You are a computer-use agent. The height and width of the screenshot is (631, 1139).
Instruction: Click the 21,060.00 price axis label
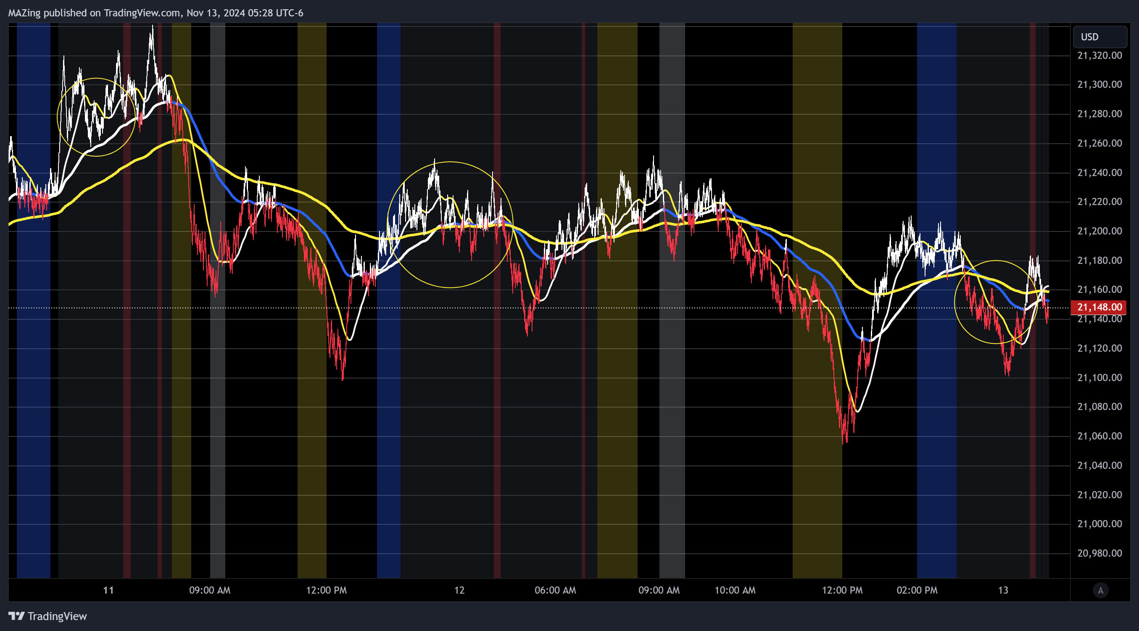1099,436
